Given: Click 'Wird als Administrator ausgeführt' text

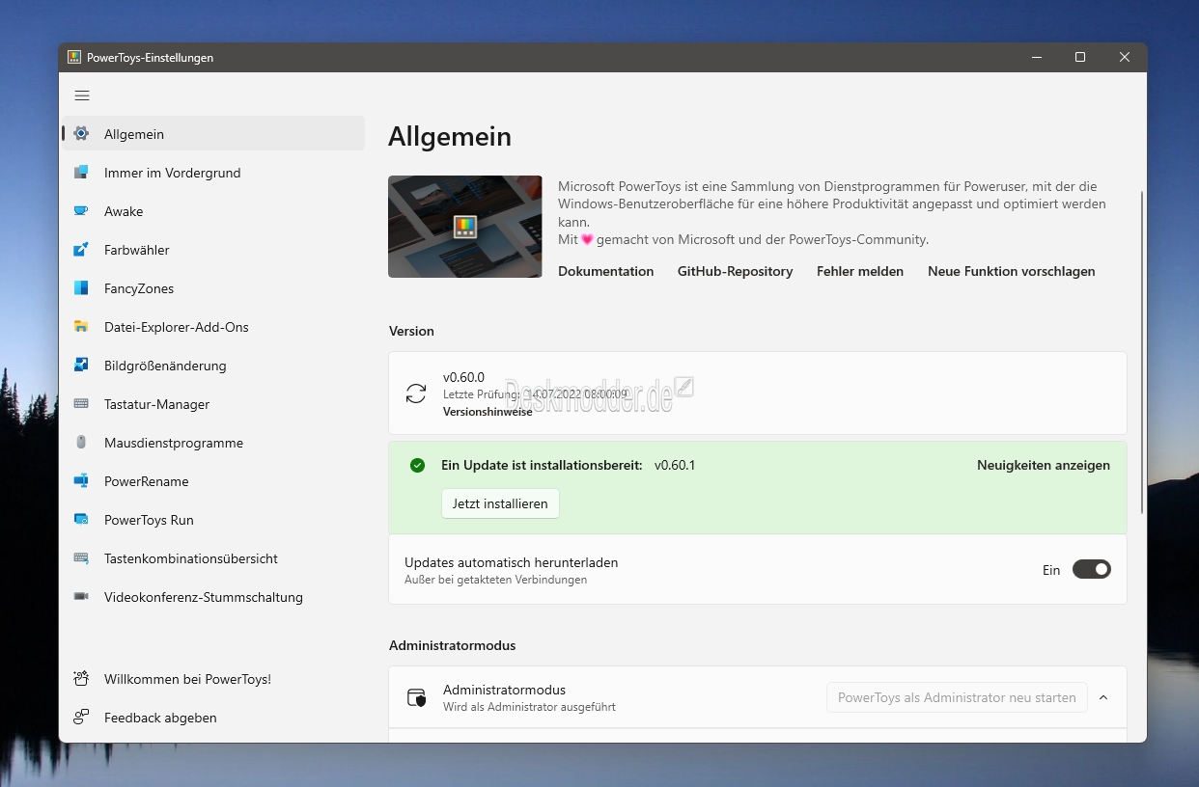Looking at the screenshot, I should tap(529, 707).
